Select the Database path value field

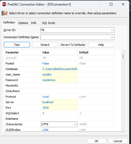(x=59, y=69)
